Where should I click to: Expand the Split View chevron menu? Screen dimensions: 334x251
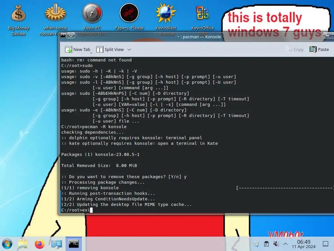(129, 50)
